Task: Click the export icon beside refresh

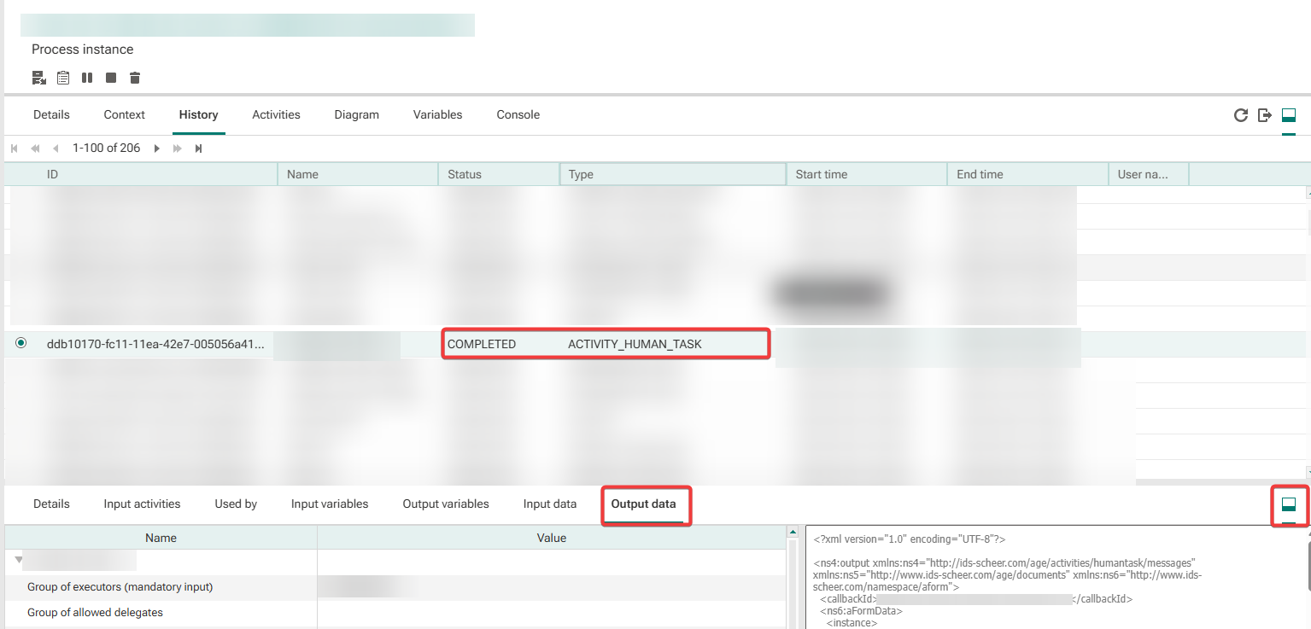Action: [x=1265, y=115]
